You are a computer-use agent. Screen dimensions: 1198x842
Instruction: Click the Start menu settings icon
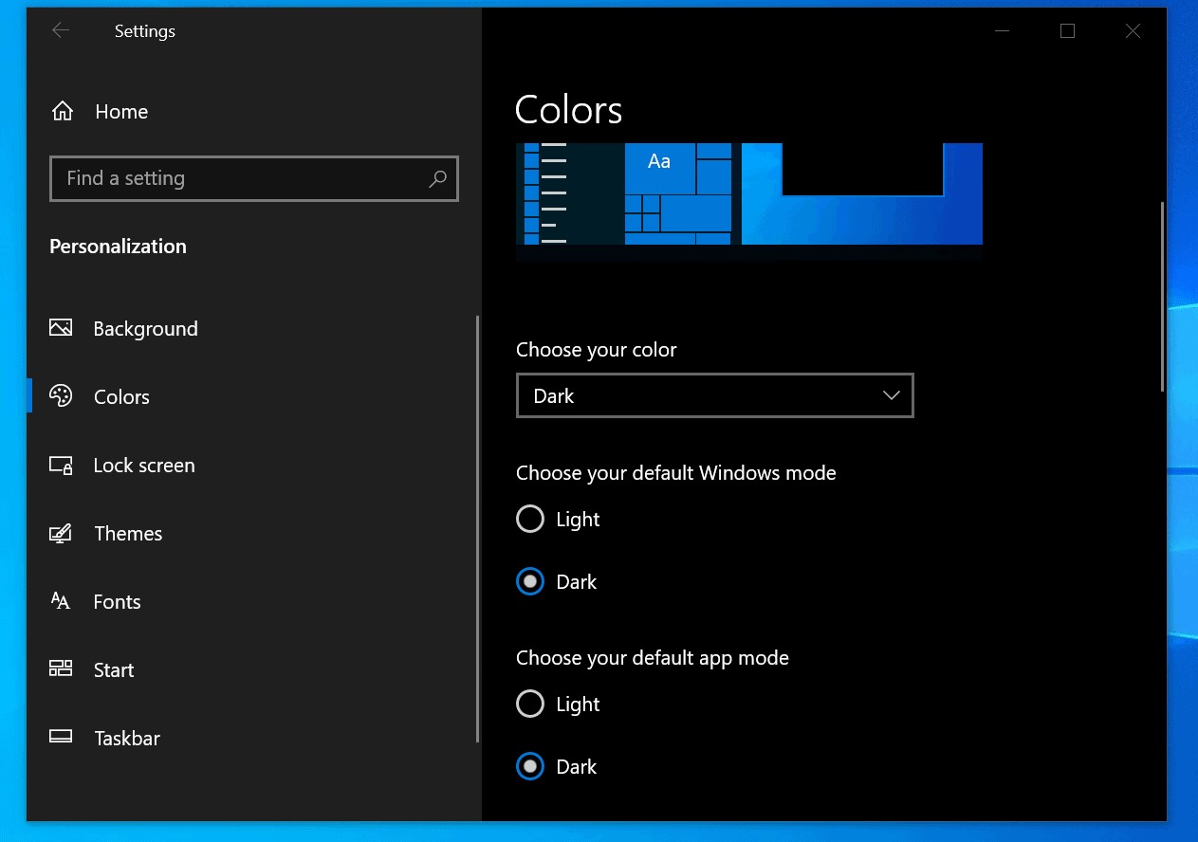pos(61,669)
